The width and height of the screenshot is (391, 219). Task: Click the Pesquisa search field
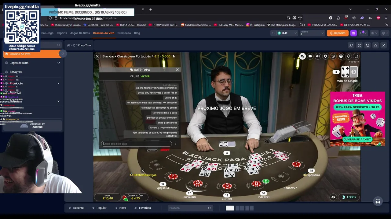(190, 208)
